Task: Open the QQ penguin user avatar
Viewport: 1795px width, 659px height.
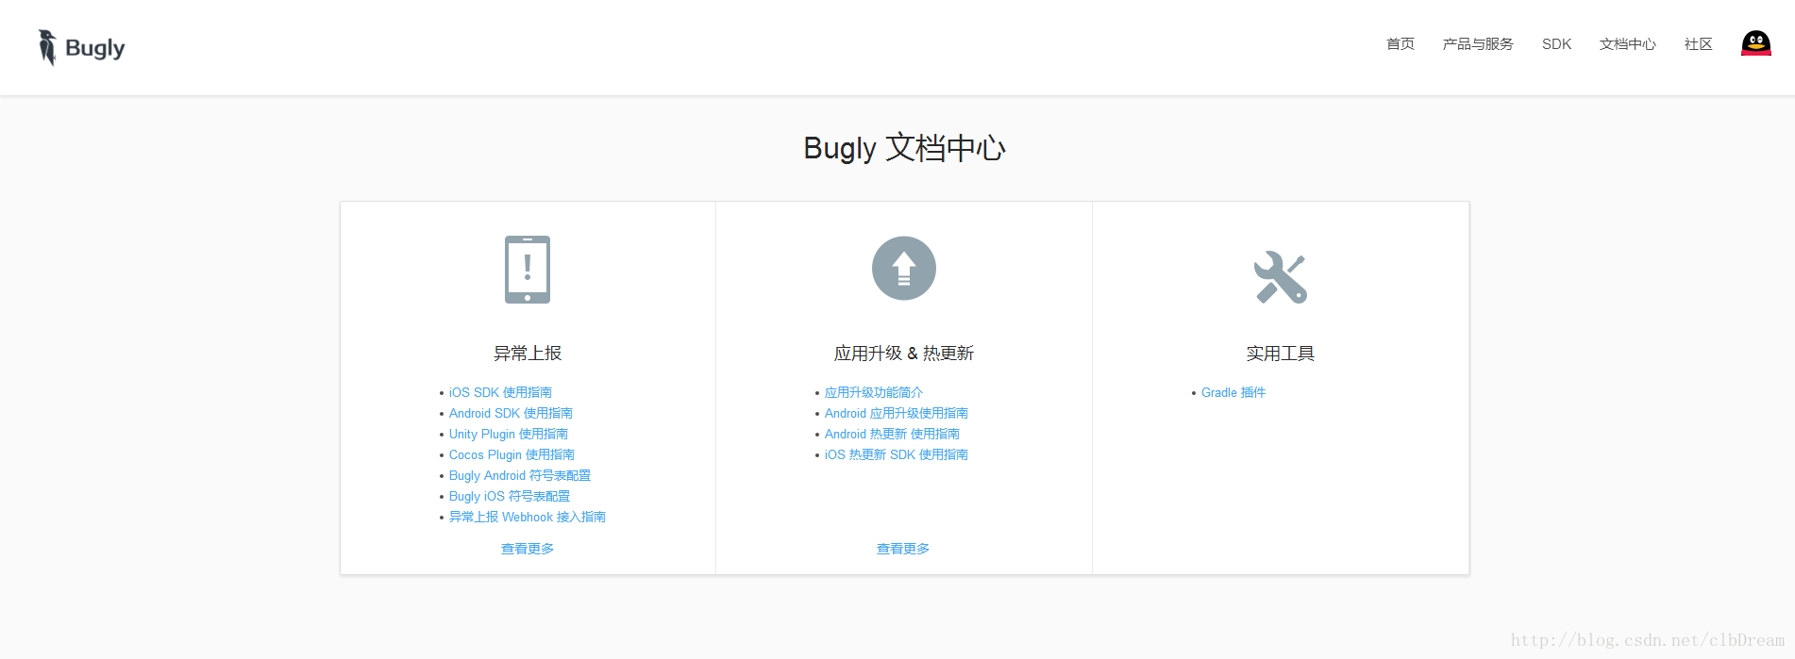Action: coord(1755,43)
